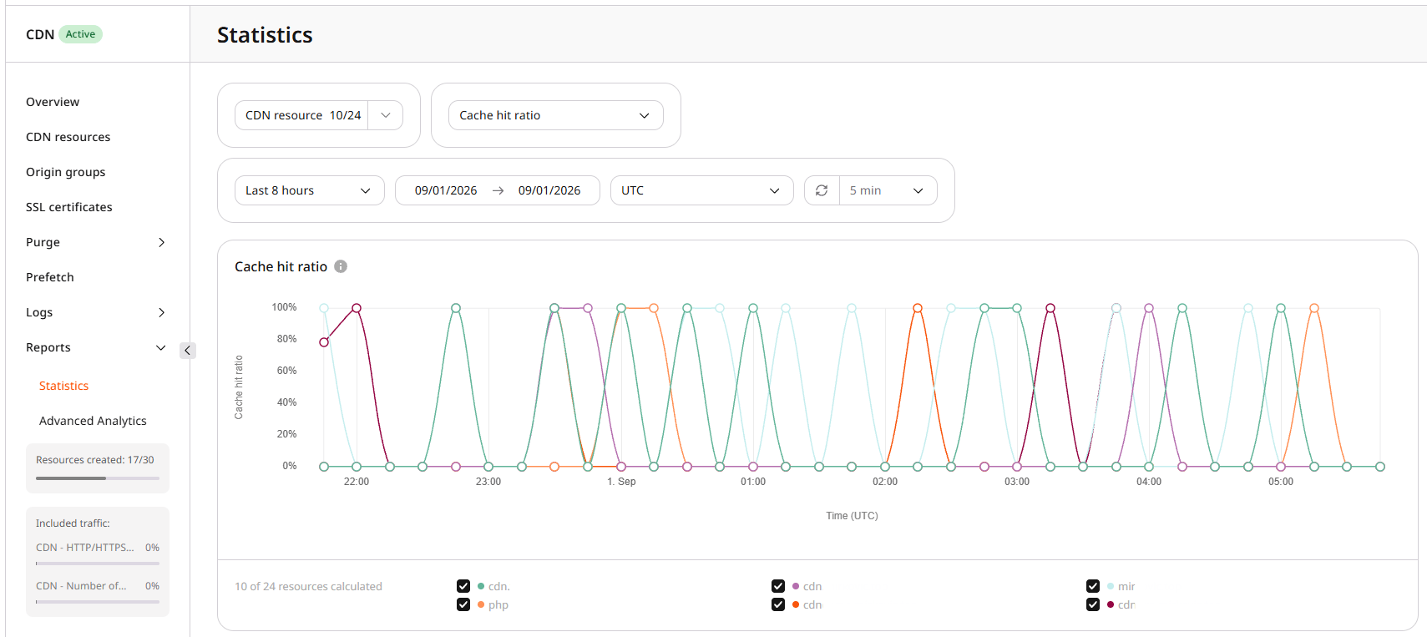
Task: Click the Logs menu label
Action: [x=39, y=312]
